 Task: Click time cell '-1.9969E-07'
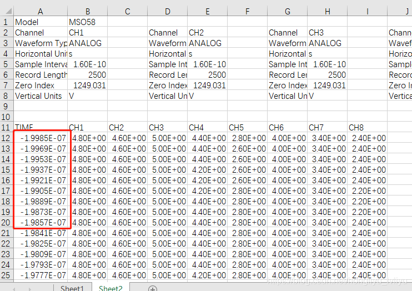tap(41, 148)
